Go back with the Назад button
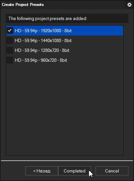This screenshot has height=181, width=134. click(42, 171)
